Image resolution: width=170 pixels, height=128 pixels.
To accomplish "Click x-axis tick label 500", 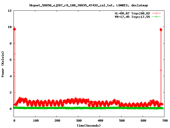I will click(122, 121).
